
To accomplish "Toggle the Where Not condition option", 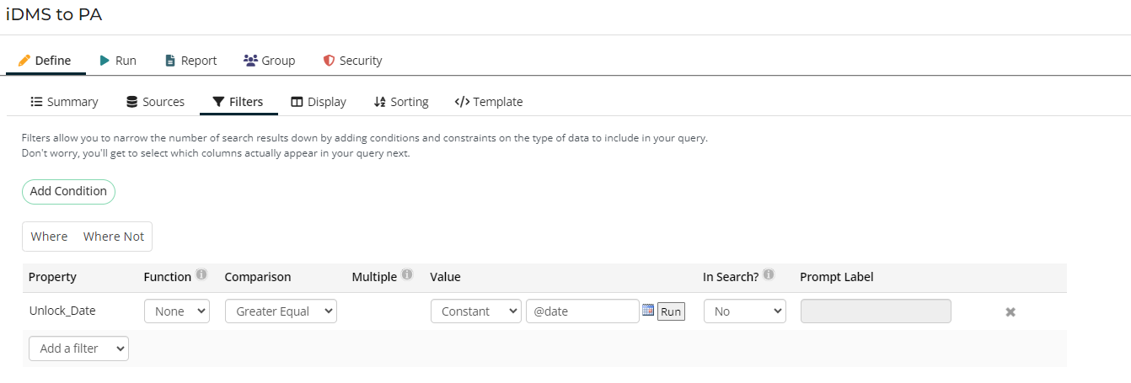I will click(x=114, y=237).
